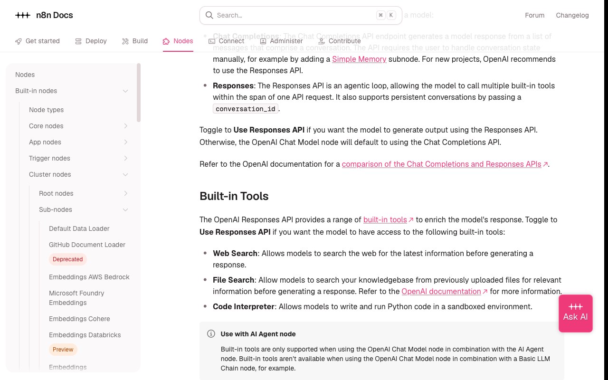Focus the Search input field
This screenshot has height=380, width=608.
pos(301,15)
